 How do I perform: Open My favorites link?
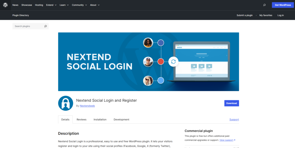coord(266,15)
